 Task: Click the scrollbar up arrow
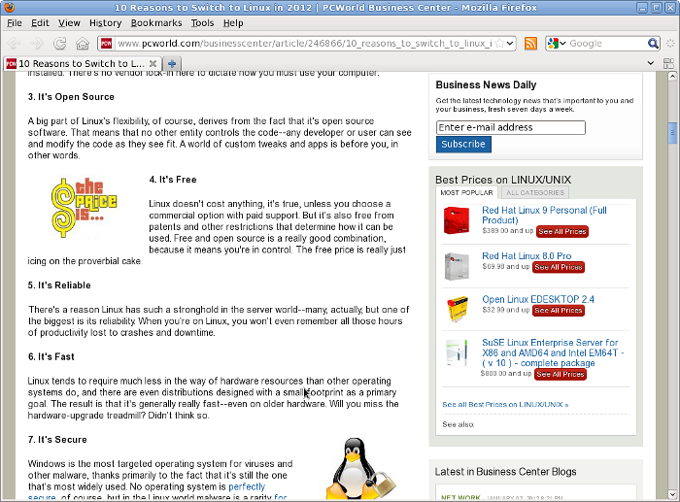[672, 77]
